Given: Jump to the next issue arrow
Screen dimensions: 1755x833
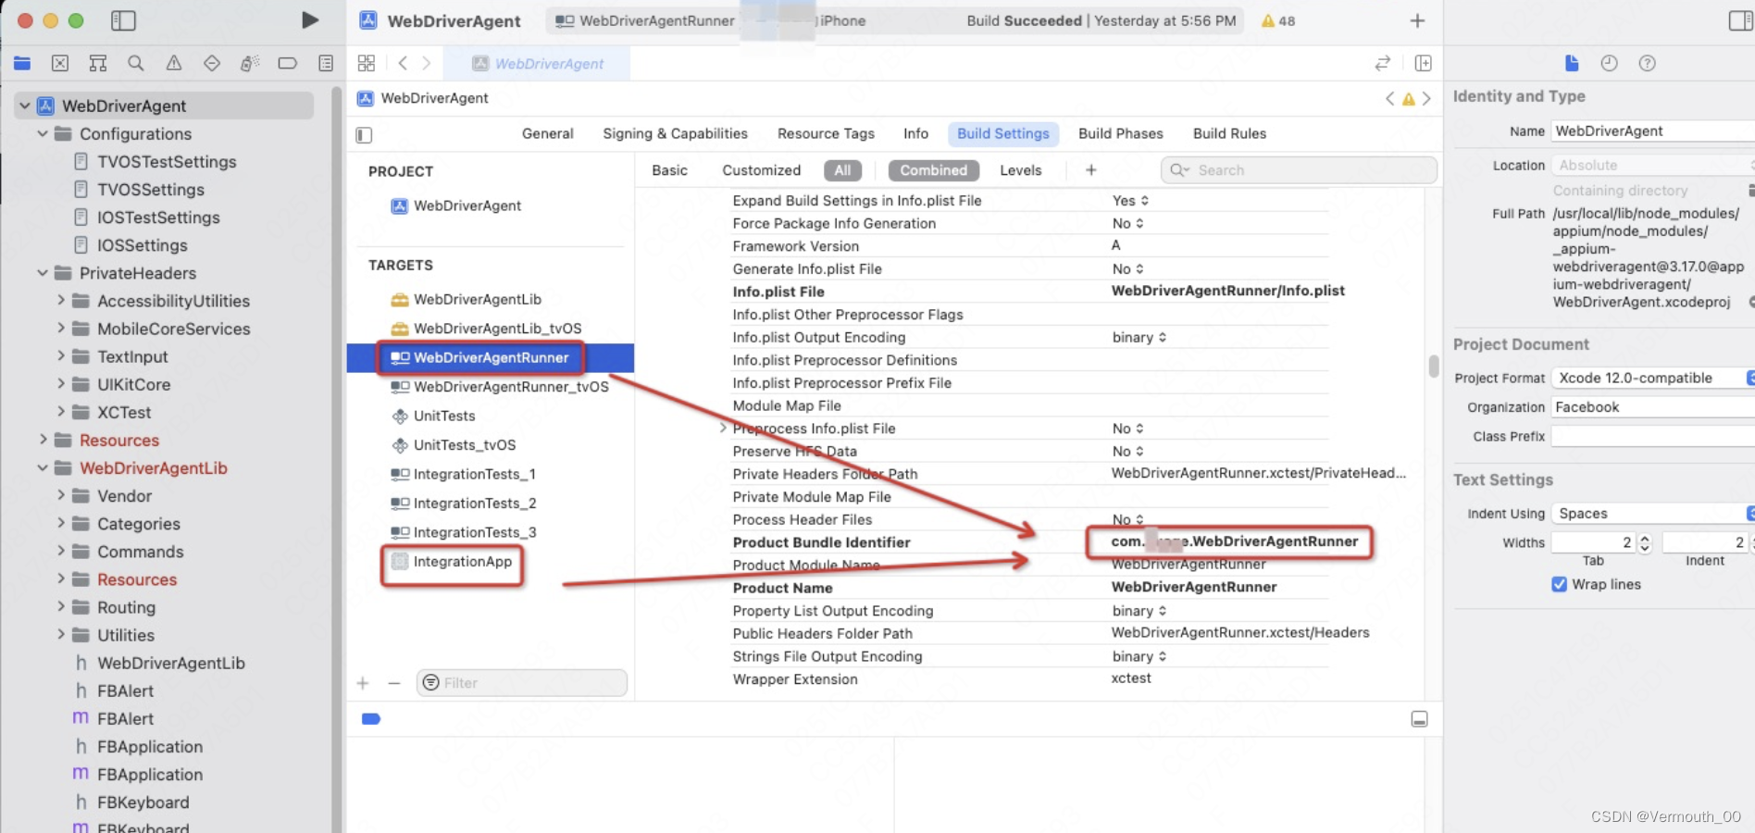Looking at the screenshot, I should click(x=1426, y=98).
